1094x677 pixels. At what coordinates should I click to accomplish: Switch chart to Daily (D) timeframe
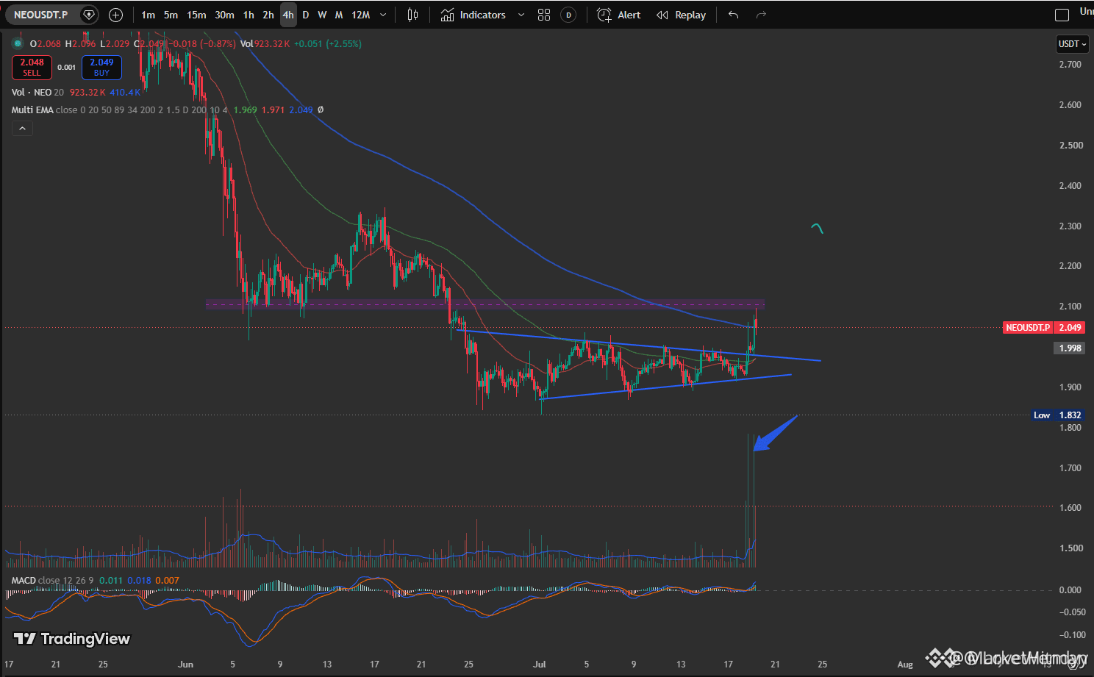tap(306, 15)
